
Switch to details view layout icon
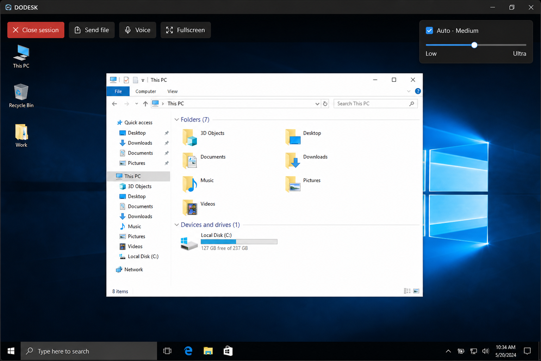coord(407,291)
